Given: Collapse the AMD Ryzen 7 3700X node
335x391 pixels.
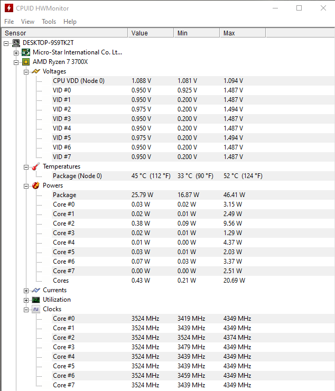Looking at the screenshot, I should point(16,62).
